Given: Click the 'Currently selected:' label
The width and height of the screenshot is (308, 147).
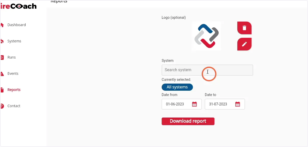Looking at the screenshot, I should [176, 80].
